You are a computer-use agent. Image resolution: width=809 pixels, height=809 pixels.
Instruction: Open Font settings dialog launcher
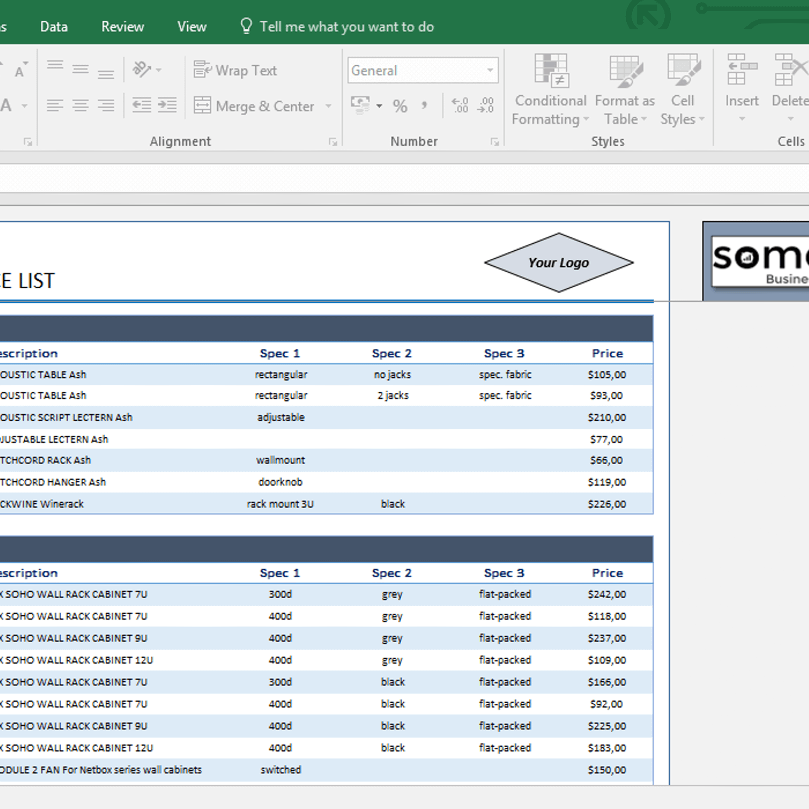pos(28,142)
